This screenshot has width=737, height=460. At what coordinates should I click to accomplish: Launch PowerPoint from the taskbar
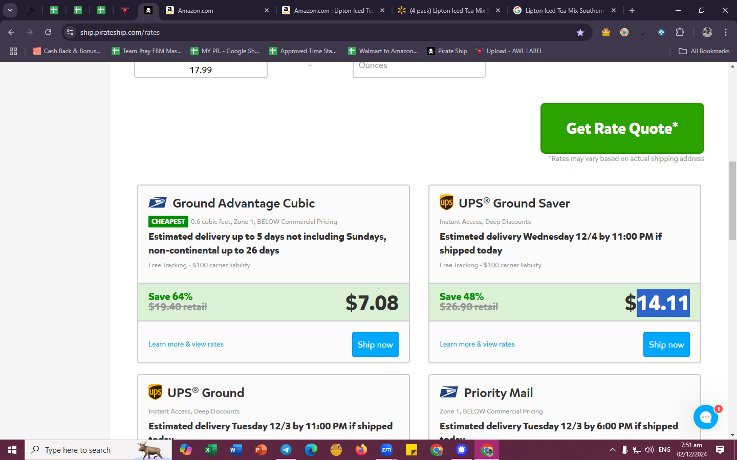coord(261,450)
